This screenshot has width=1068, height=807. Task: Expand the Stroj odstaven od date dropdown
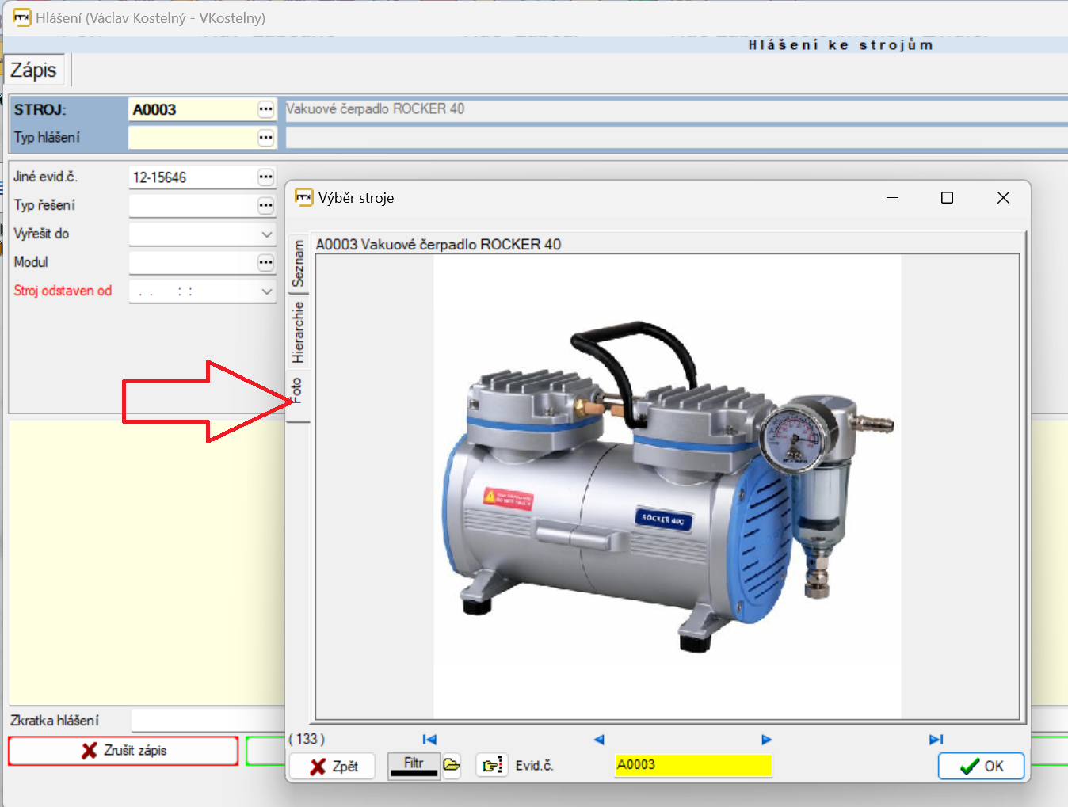(266, 291)
